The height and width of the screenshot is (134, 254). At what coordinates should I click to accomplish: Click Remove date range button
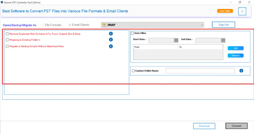(236, 55)
